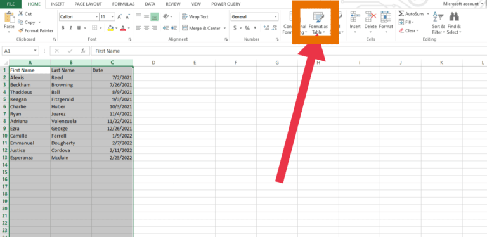Viewport: 487px width, 237px height.
Task: Center text horizontally
Action: pos(146,28)
